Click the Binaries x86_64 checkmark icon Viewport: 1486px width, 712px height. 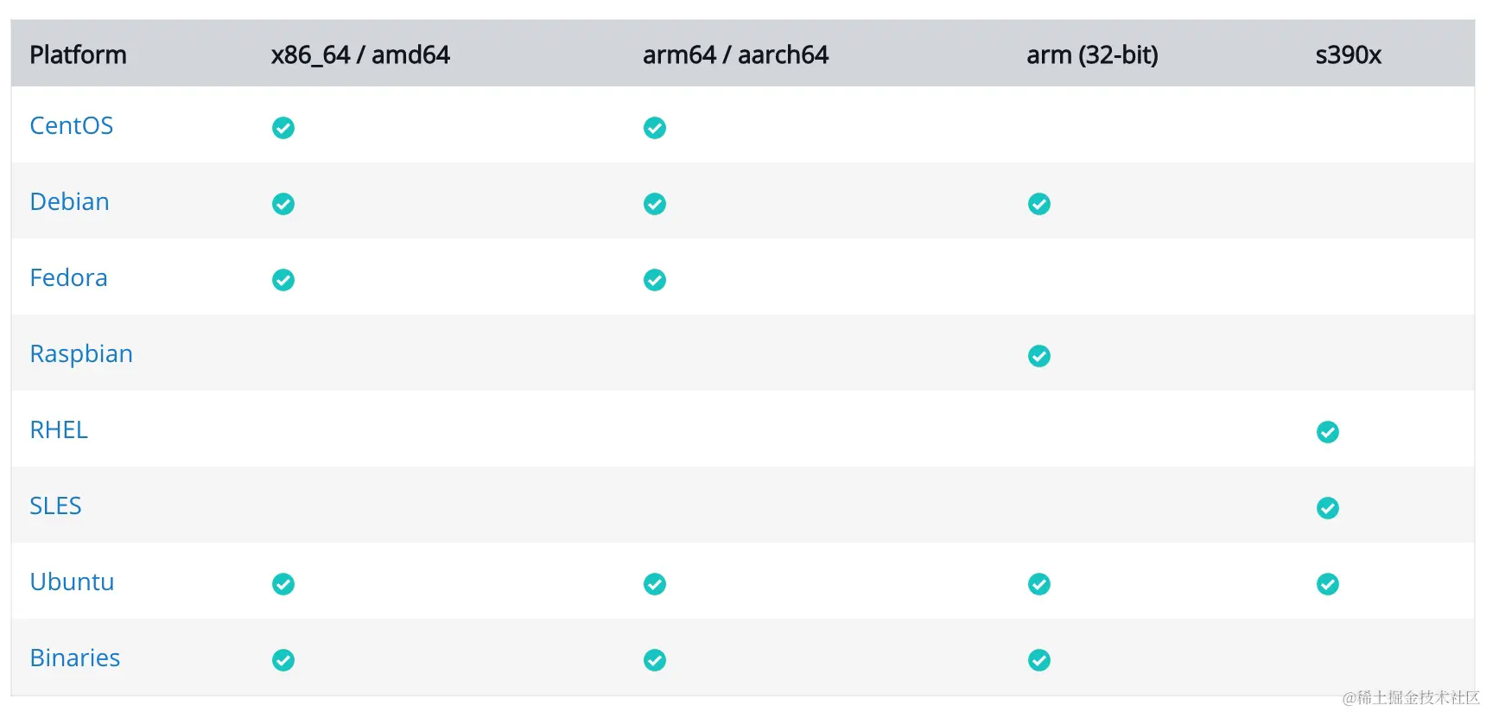pos(283,660)
